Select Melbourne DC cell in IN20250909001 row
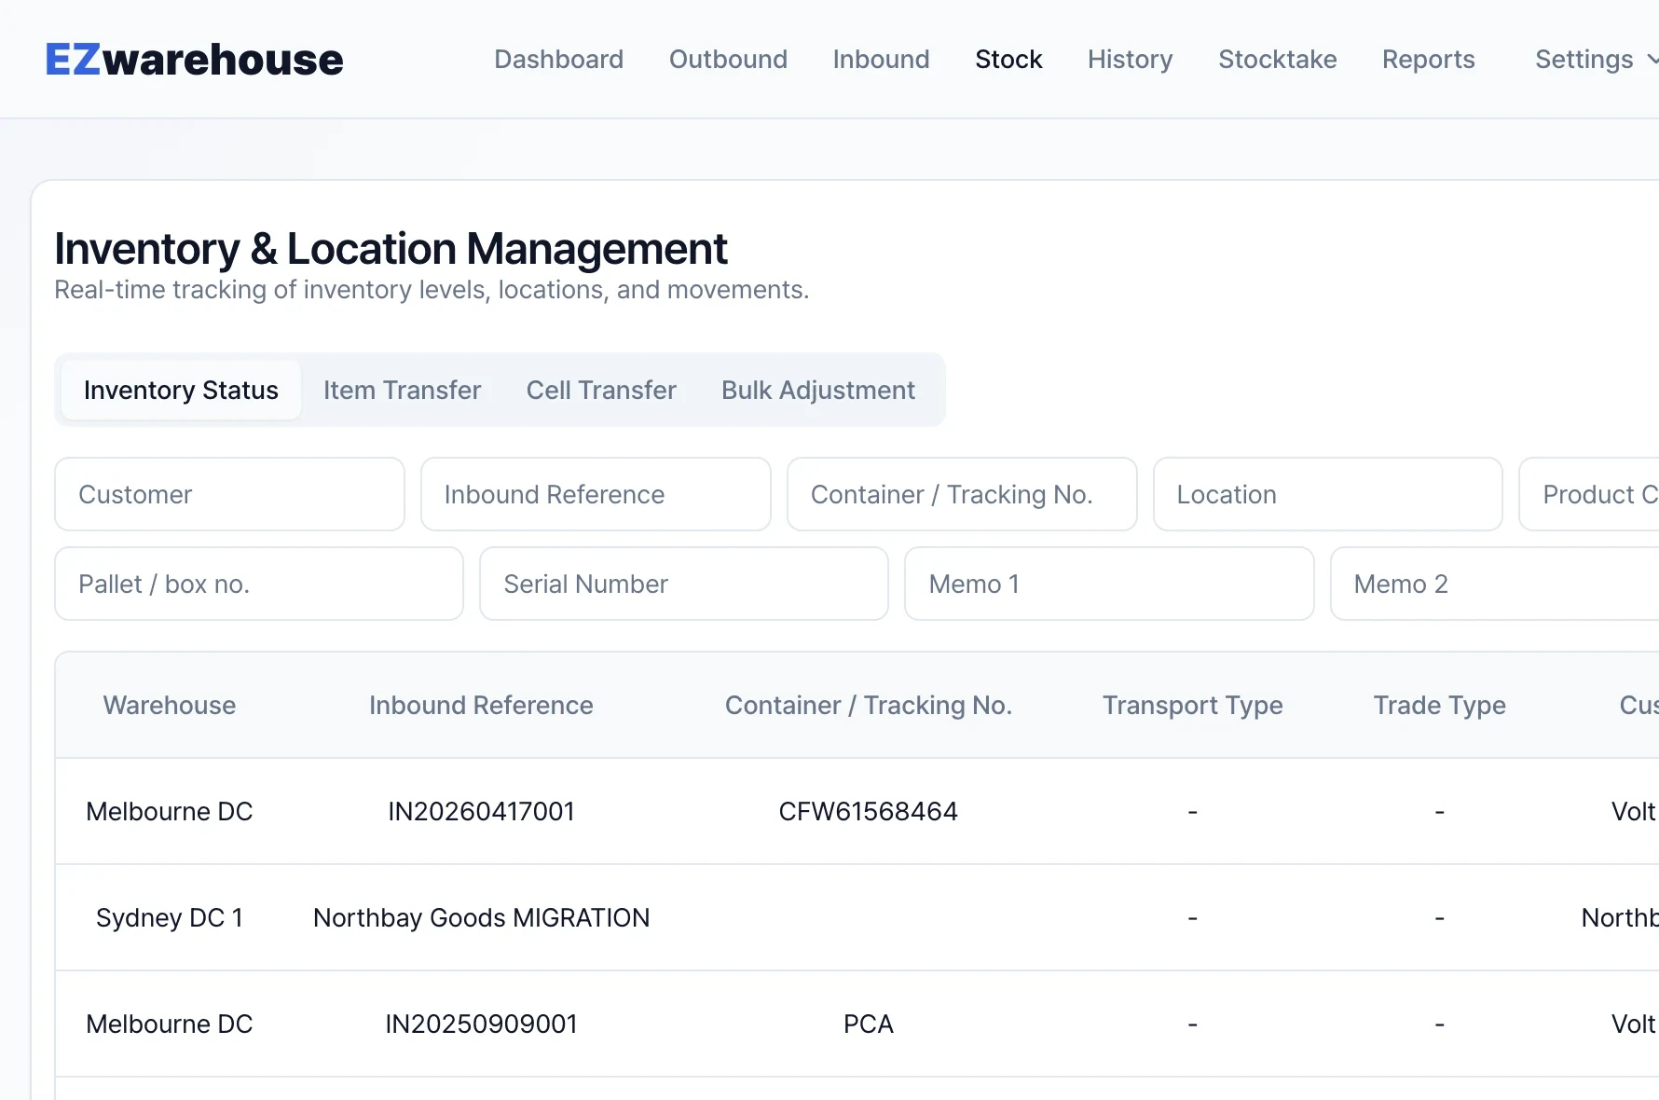The width and height of the screenshot is (1659, 1100). (170, 1024)
